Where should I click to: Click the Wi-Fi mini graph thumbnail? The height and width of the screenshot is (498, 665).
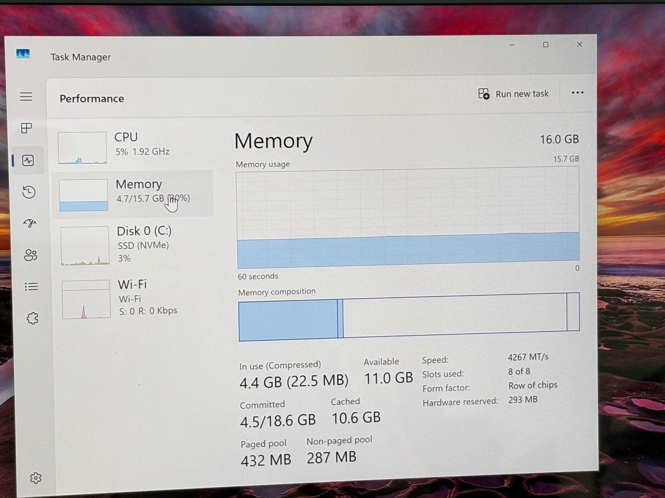[86, 299]
